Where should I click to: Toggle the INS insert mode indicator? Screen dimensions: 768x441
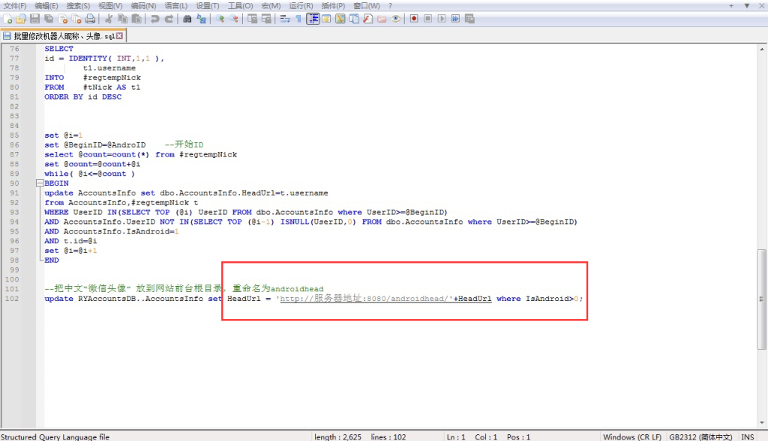click(x=748, y=437)
